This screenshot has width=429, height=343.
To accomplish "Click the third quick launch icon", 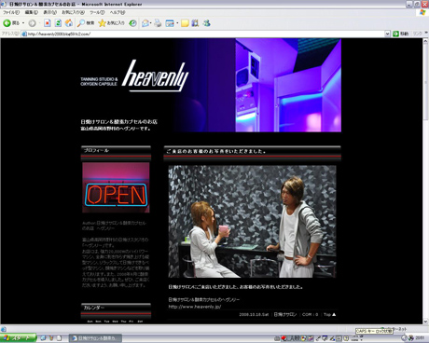I will click(x=59, y=338).
